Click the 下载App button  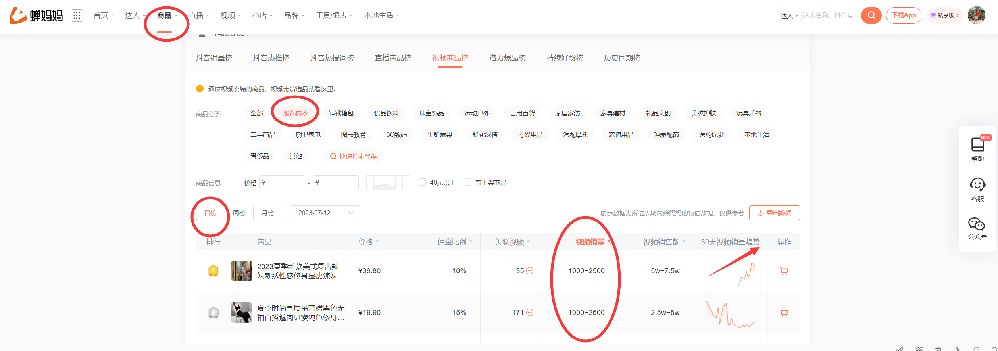click(x=904, y=15)
